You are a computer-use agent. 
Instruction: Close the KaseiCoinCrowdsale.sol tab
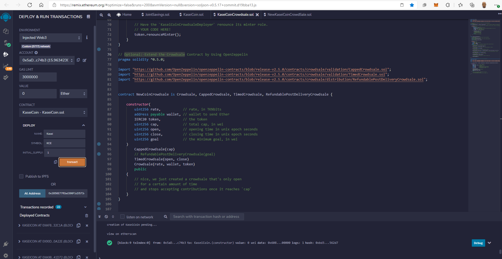point(257,15)
